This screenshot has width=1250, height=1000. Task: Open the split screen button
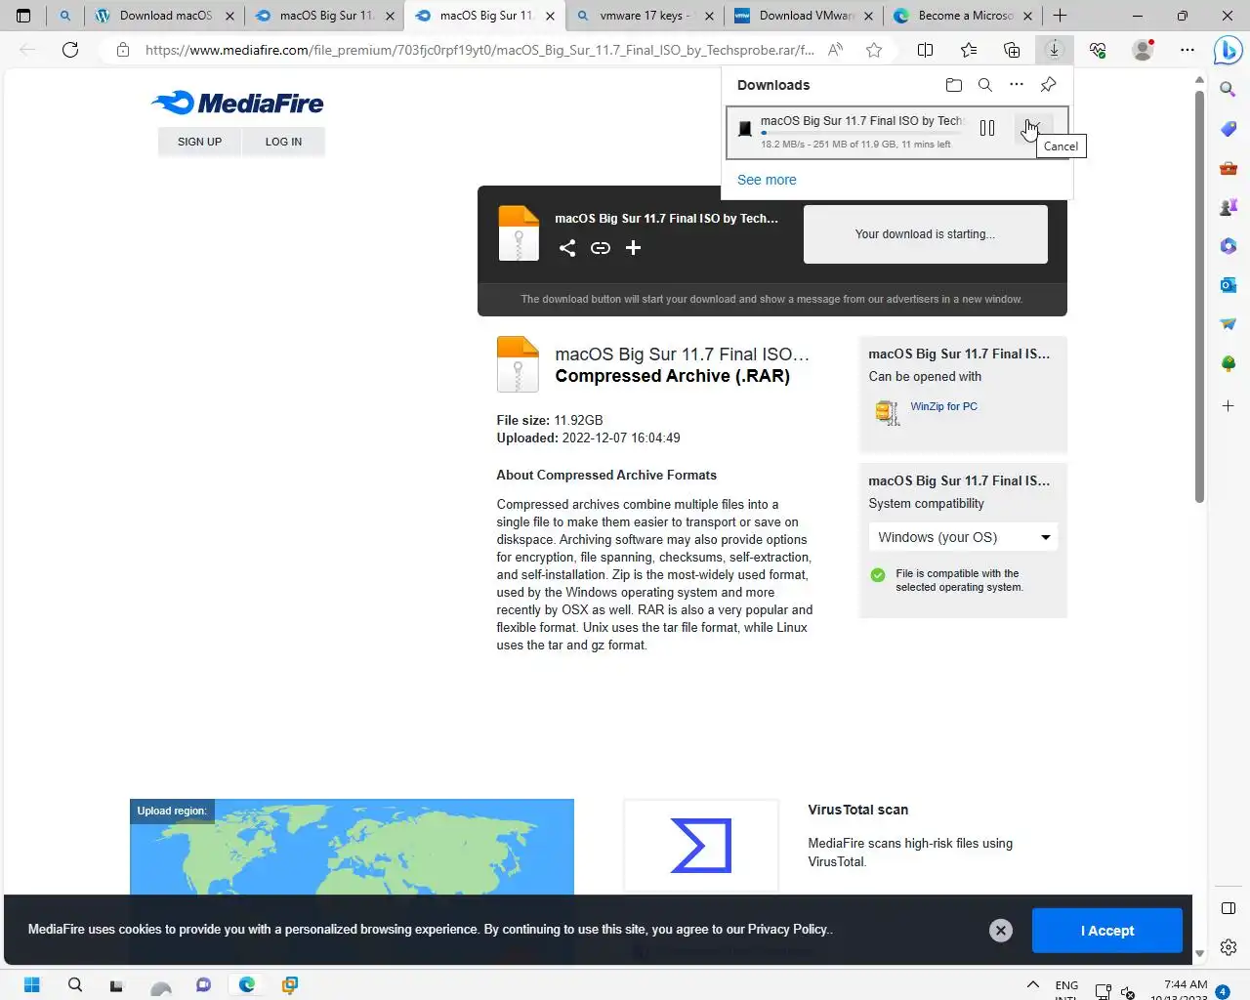[926, 50]
